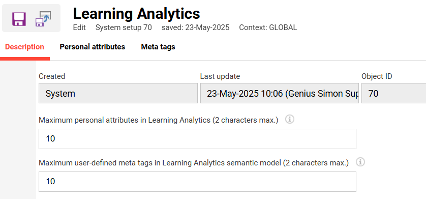The width and height of the screenshot is (426, 199).
Task: Click the Object ID field label
Action: tap(377, 76)
